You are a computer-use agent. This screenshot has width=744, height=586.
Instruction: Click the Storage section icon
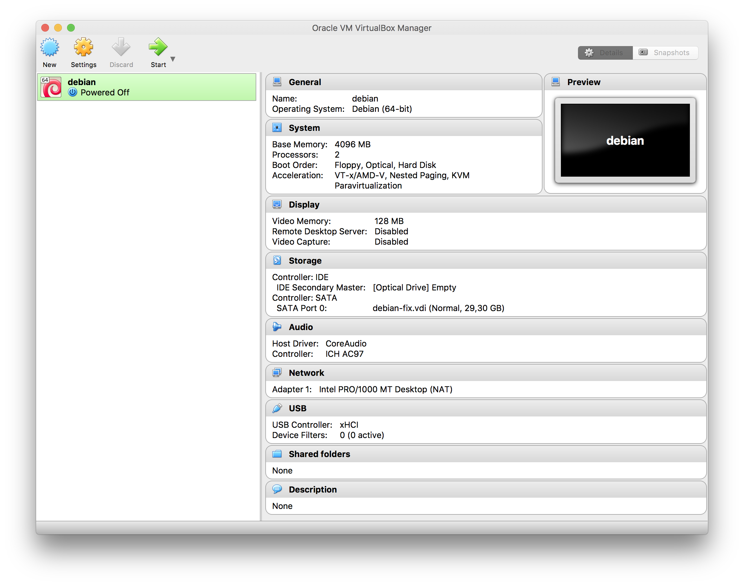tap(277, 261)
